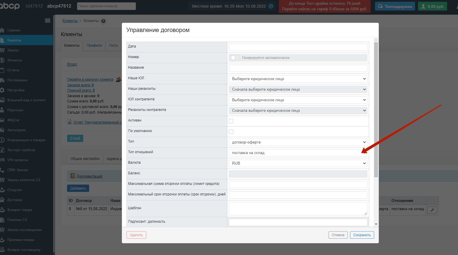This screenshot has height=255, width=458.
Task: Expand the Валюта dropdown showing RUB
Action: (298, 163)
